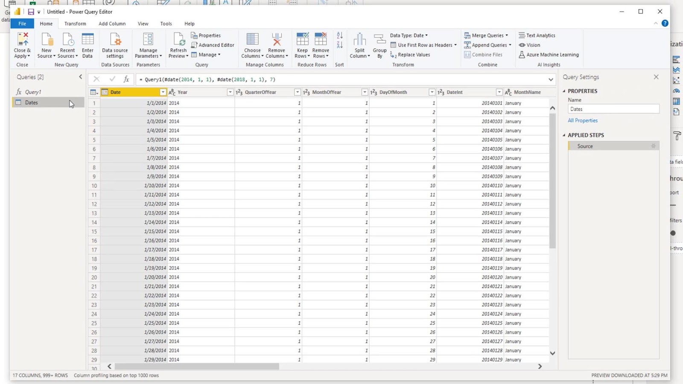This screenshot has width=683, height=384.
Task: Open Azure Machine Learning
Action: [549, 55]
